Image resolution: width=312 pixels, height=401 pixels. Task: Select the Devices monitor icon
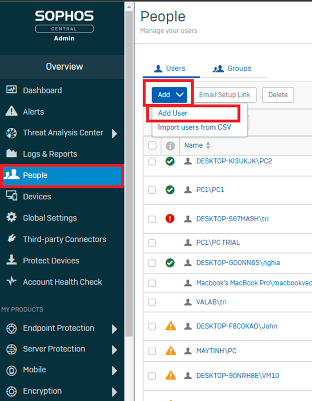click(x=11, y=196)
